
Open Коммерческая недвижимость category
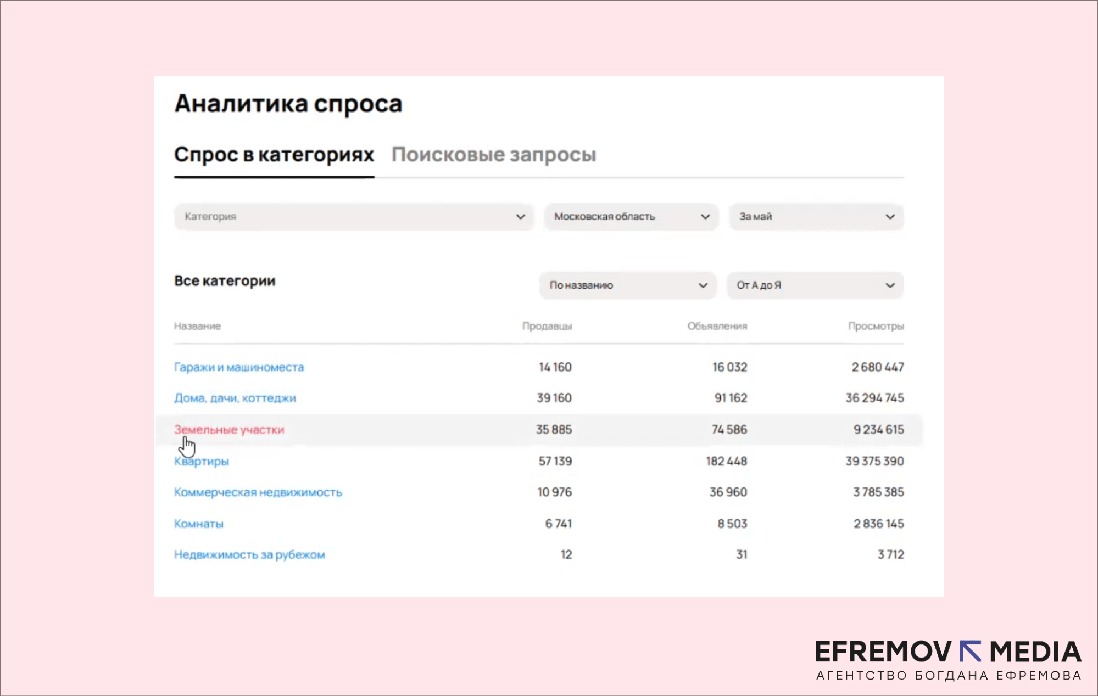click(x=258, y=492)
